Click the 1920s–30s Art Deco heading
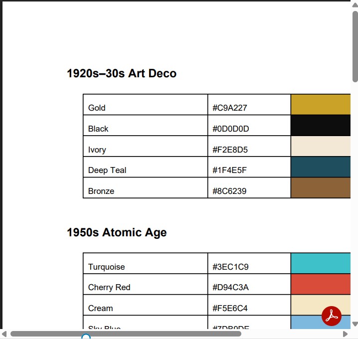This screenshot has height=339, width=358. tap(122, 74)
